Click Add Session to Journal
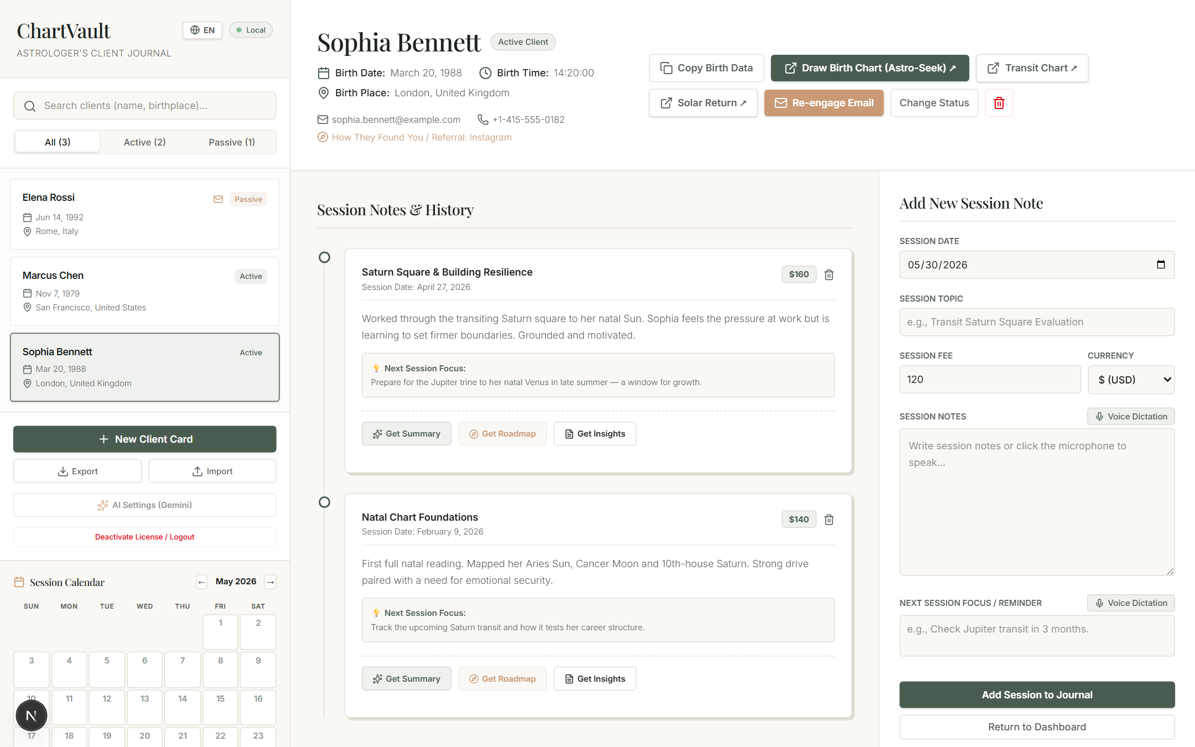1195x747 pixels. click(1037, 695)
